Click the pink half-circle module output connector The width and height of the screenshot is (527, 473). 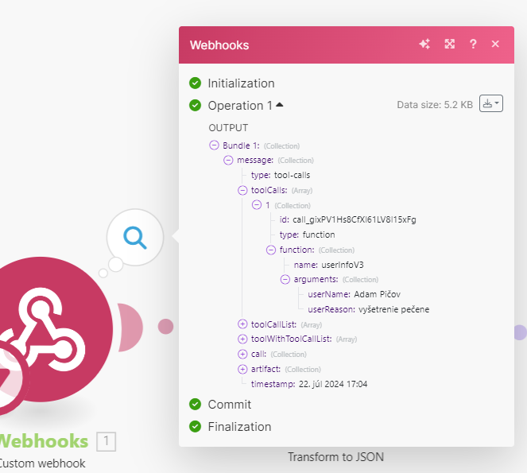130,328
